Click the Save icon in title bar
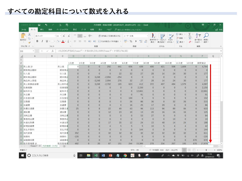 39,25
